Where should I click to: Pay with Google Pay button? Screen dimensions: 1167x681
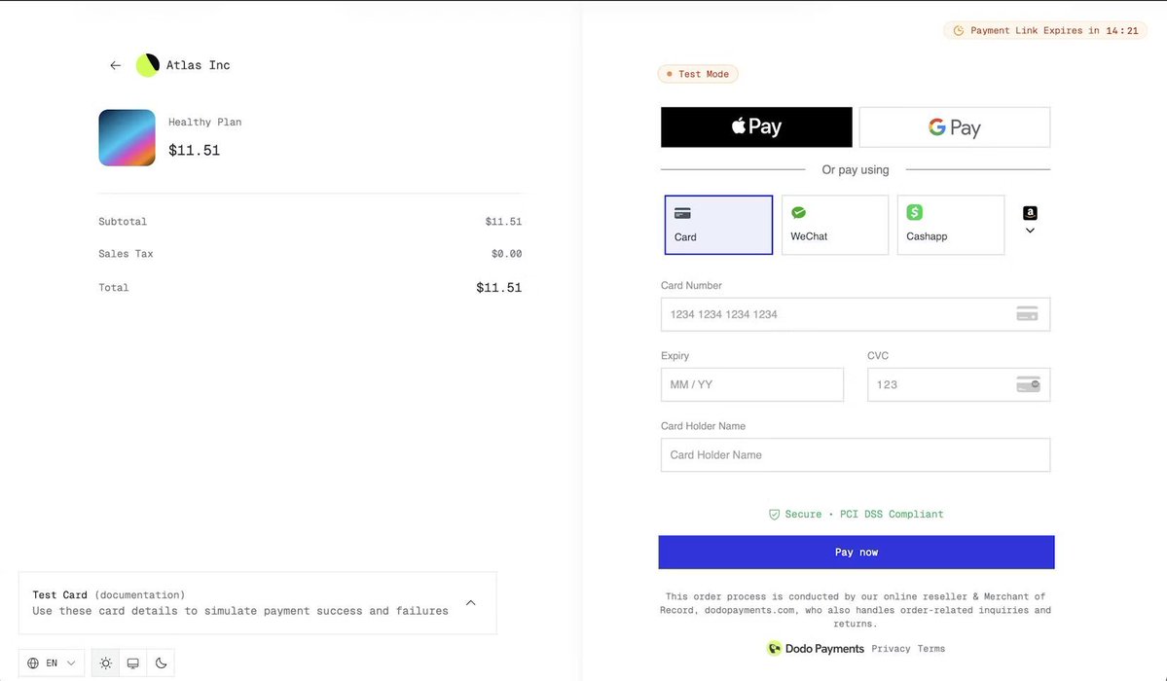(955, 127)
